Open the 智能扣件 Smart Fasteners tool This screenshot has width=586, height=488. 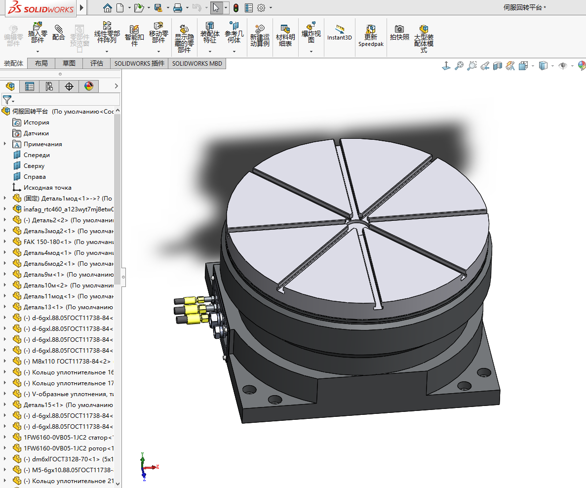tap(134, 35)
